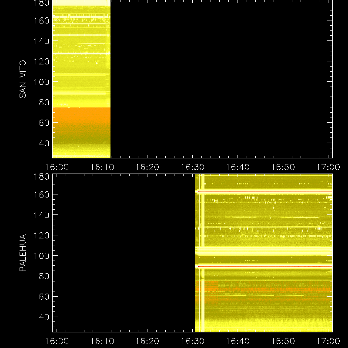The width and height of the screenshot is (348, 348).
Task: Click 16:00 time label under SAN VITO plot
Action: [x=57, y=167]
